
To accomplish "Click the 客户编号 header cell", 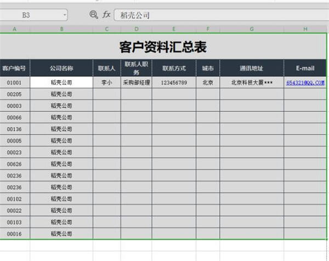I will pyautogui.click(x=15, y=68).
